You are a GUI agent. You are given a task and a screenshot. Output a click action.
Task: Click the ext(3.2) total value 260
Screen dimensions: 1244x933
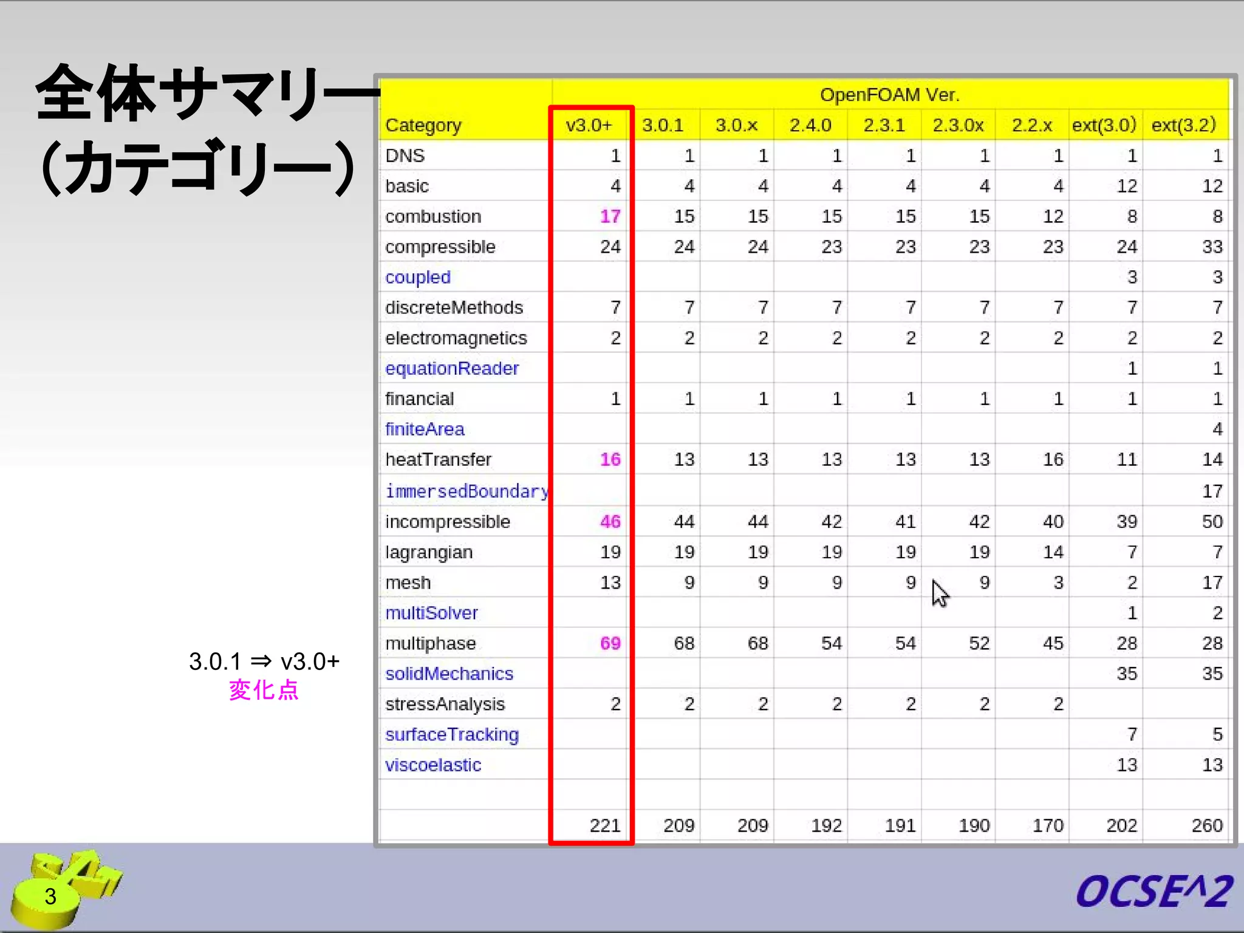click(x=1207, y=825)
